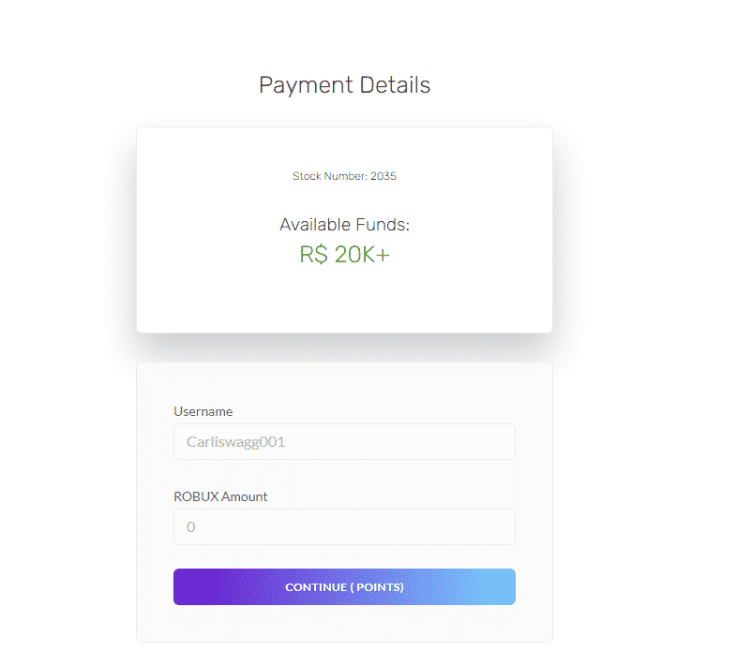Click the Username label above the field

203,411
